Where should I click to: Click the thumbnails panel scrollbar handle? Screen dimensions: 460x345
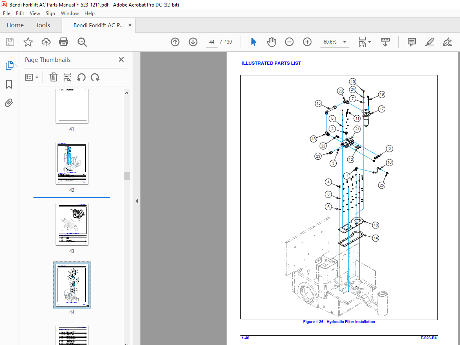pos(127,176)
